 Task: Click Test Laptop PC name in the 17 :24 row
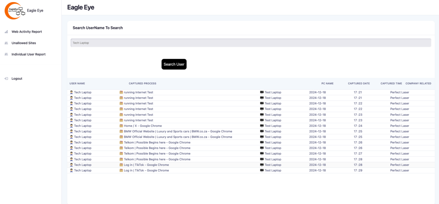(x=273, y=126)
